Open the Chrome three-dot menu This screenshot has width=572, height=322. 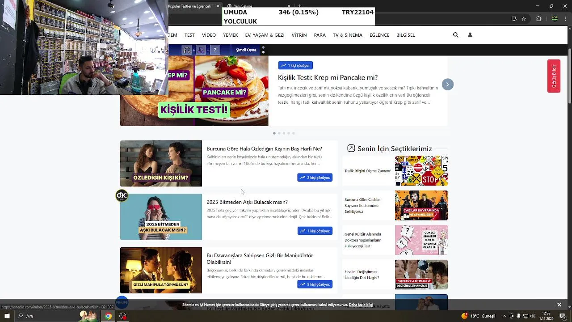pyautogui.click(x=566, y=19)
